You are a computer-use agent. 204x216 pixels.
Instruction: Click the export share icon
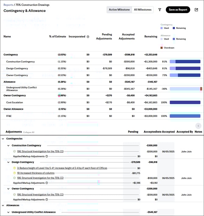click(196, 10)
